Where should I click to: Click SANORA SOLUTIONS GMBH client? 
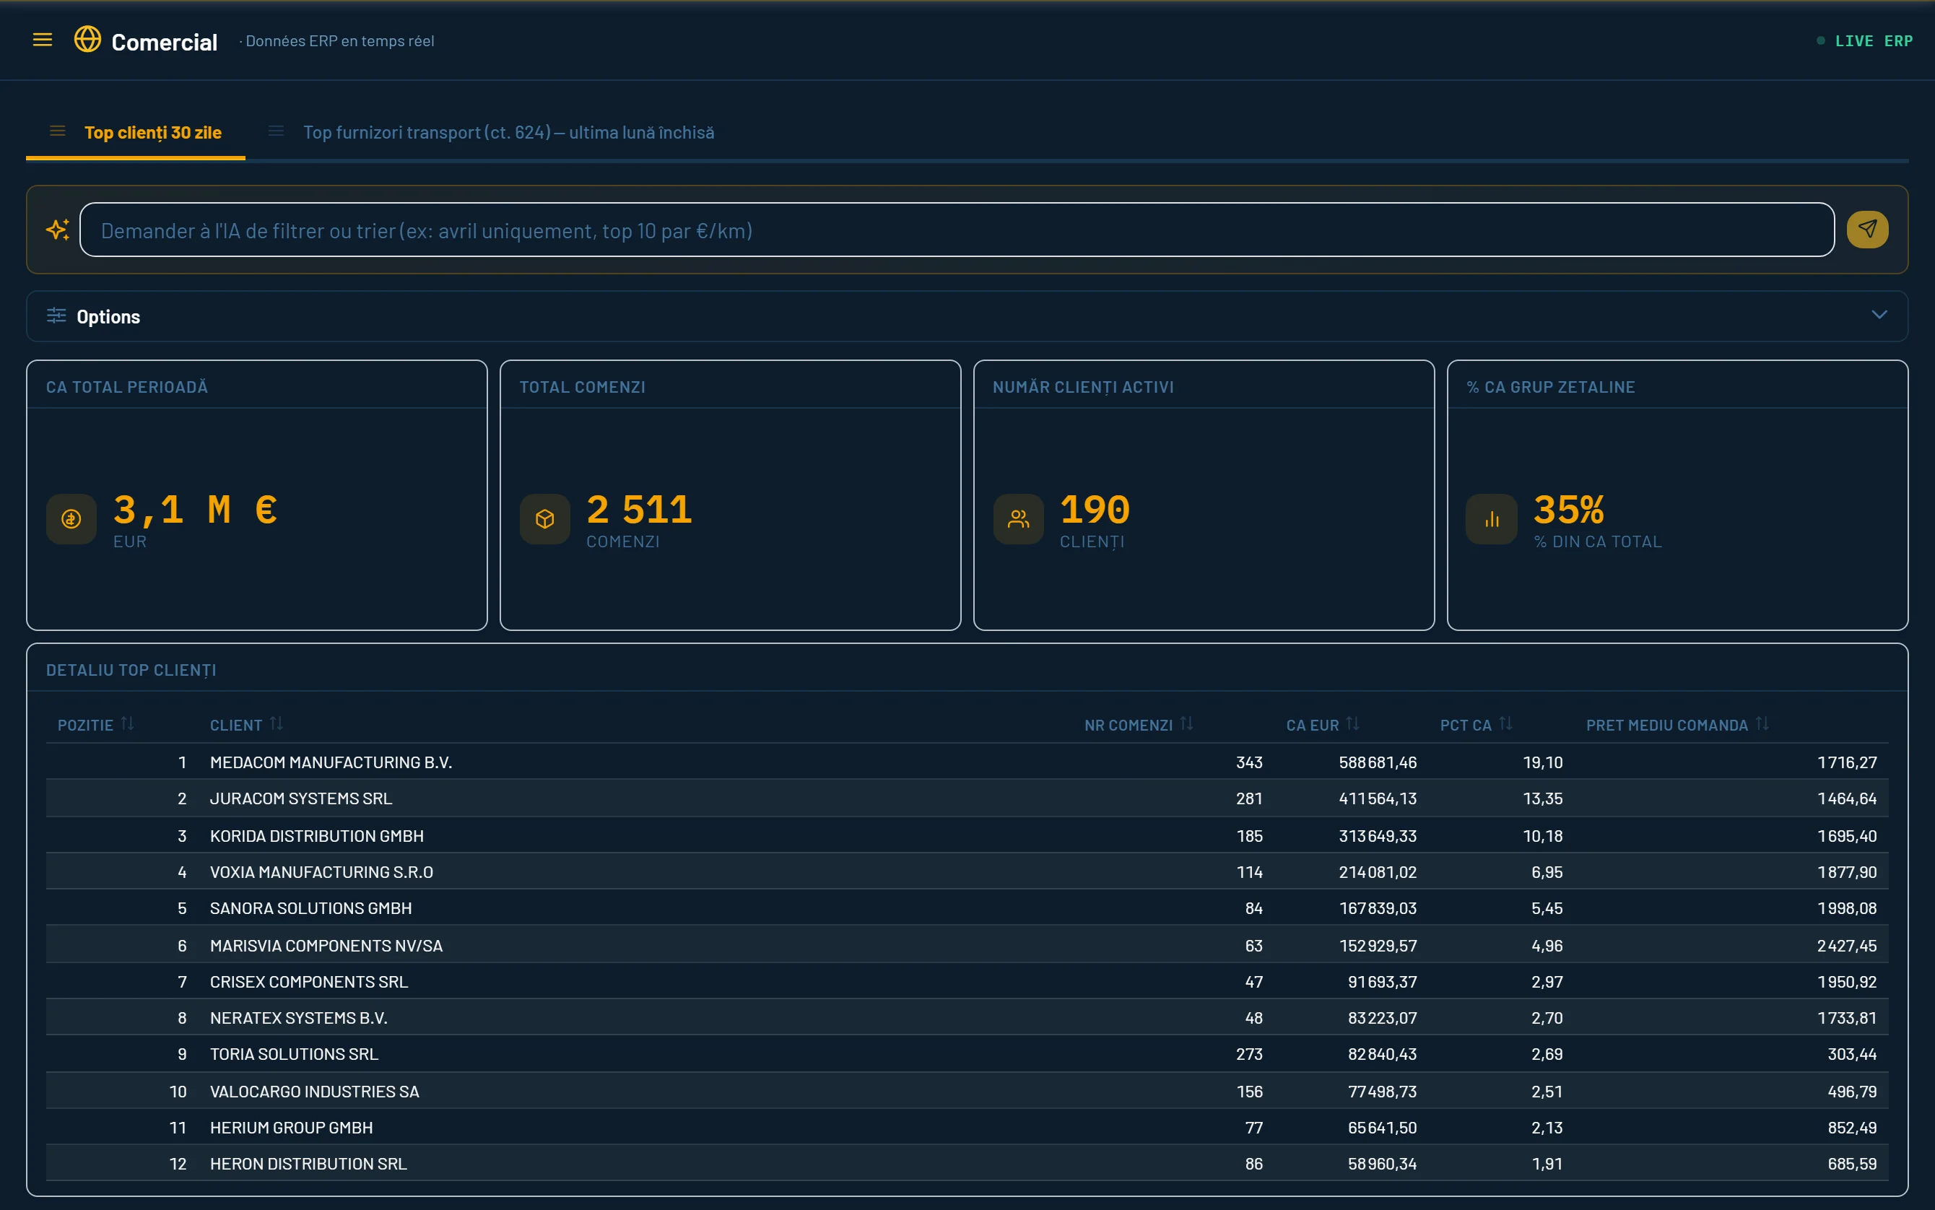(x=310, y=909)
